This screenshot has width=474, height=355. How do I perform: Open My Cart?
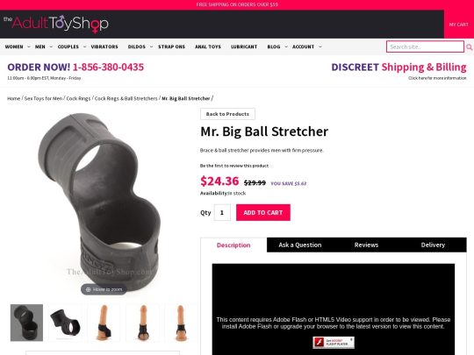(x=458, y=25)
